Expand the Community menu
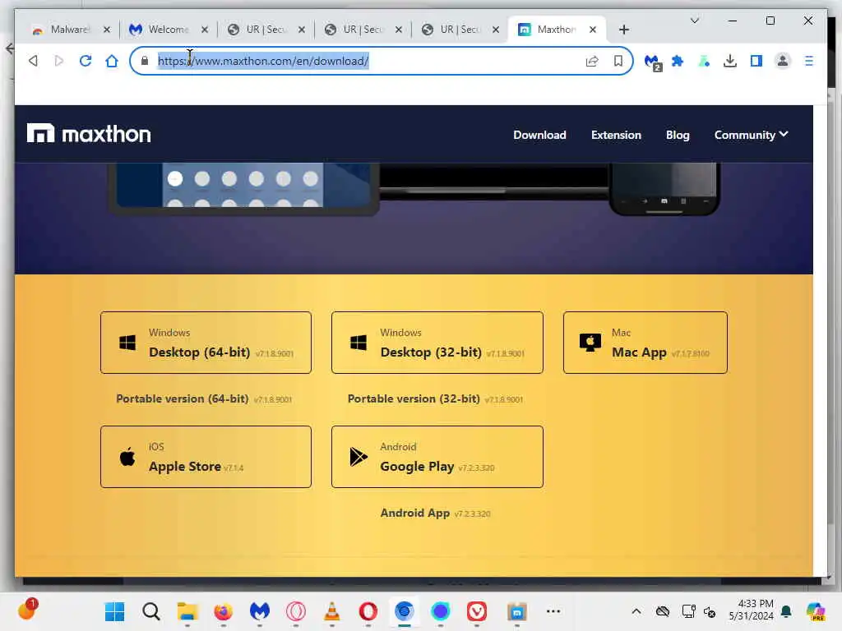Image resolution: width=842 pixels, height=631 pixels. pos(751,135)
